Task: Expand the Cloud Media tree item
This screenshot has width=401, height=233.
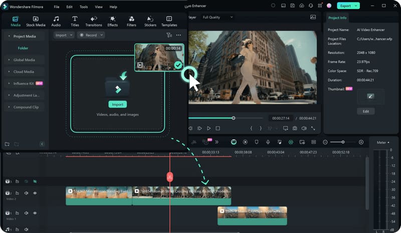Action: (x=24, y=72)
